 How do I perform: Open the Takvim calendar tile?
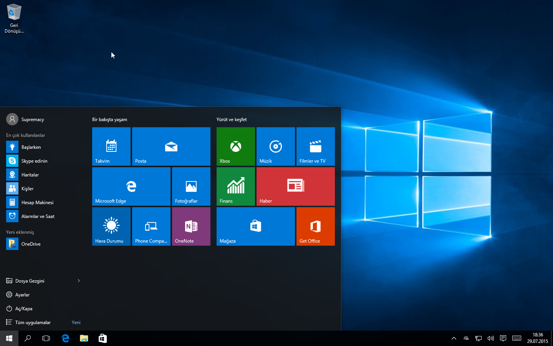[x=111, y=146]
